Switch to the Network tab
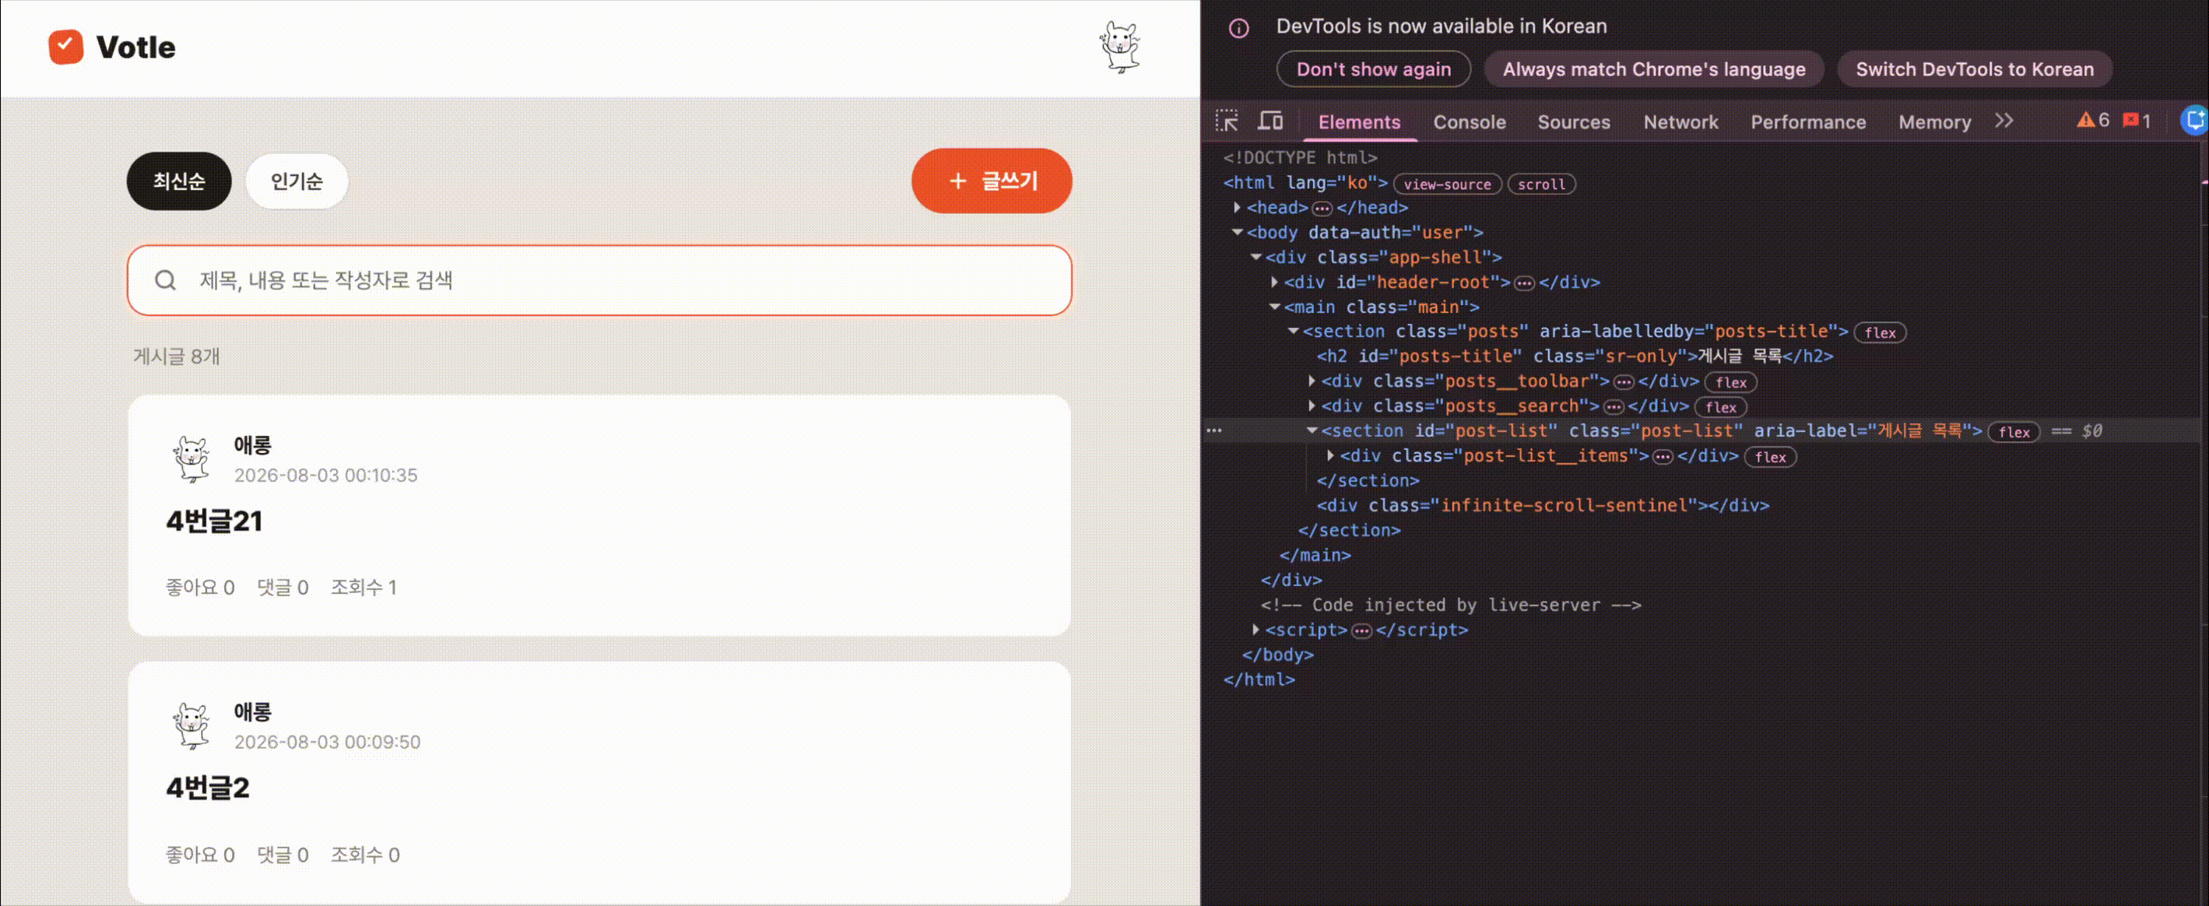2209x906 pixels. coord(1680,121)
